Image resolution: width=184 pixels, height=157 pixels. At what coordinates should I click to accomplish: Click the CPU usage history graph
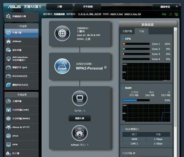[146, 72]
